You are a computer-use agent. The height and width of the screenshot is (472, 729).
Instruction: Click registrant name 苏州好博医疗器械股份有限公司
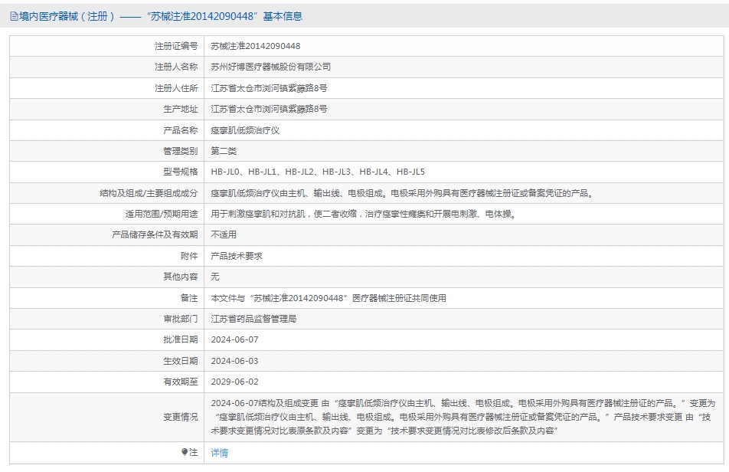pyautogui.click(x=270, y=67)
